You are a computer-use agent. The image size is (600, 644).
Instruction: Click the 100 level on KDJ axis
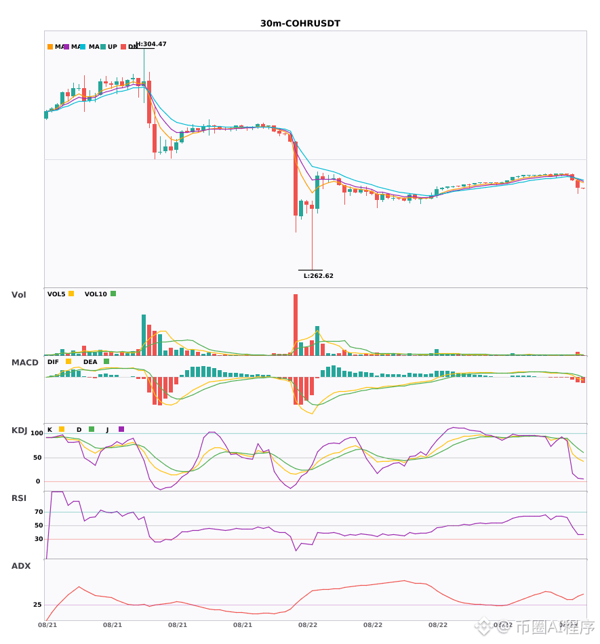pos(37,433)
